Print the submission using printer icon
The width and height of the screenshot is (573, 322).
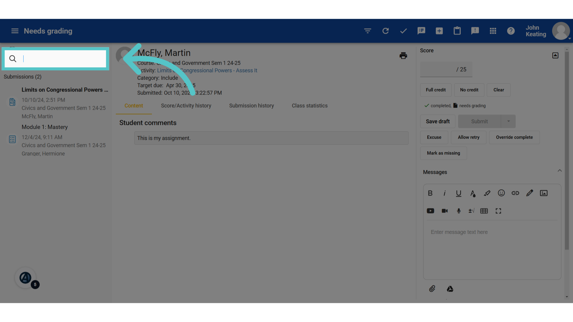pyautogui.click(x=403, y=55)
